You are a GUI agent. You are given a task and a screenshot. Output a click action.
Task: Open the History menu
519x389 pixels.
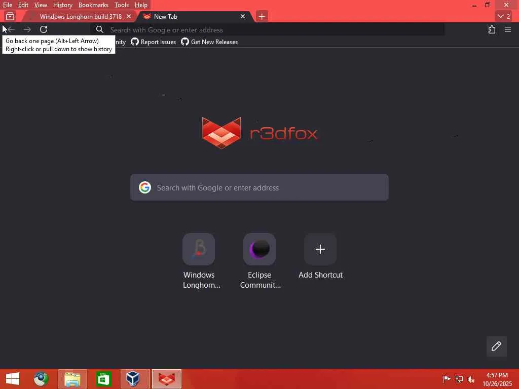click(62, 5)
